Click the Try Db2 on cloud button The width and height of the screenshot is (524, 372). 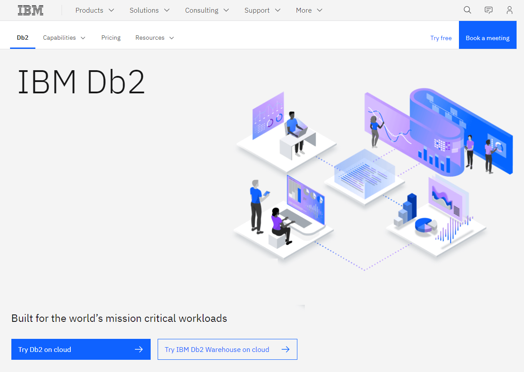pos(81,349)
